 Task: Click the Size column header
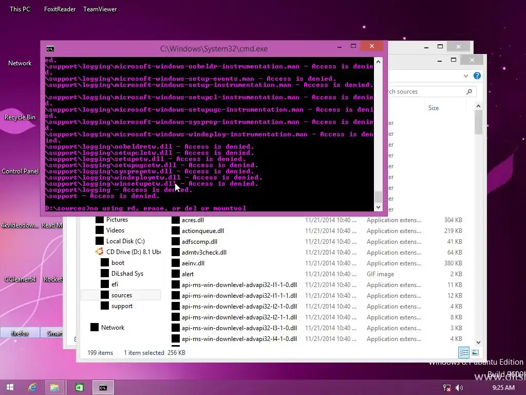434,108
